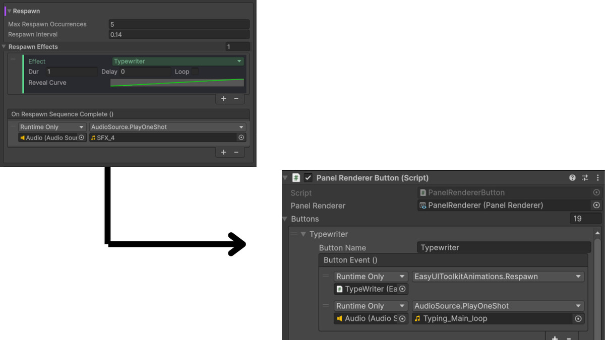Open object picker for Audio source in the Respawn panel

point(82,138)
